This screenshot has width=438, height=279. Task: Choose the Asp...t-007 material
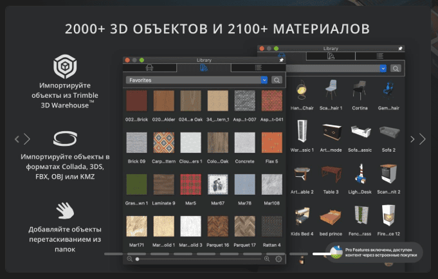click(x=244, y=101)
